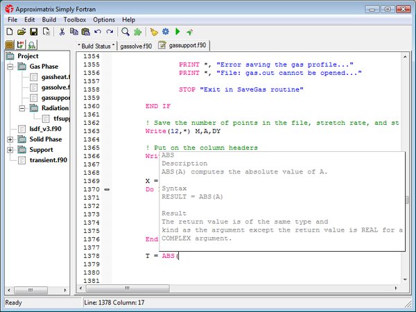416x312 pixels.
Task: Paste from clipboard toolbar icon
Action: [85, 32]
